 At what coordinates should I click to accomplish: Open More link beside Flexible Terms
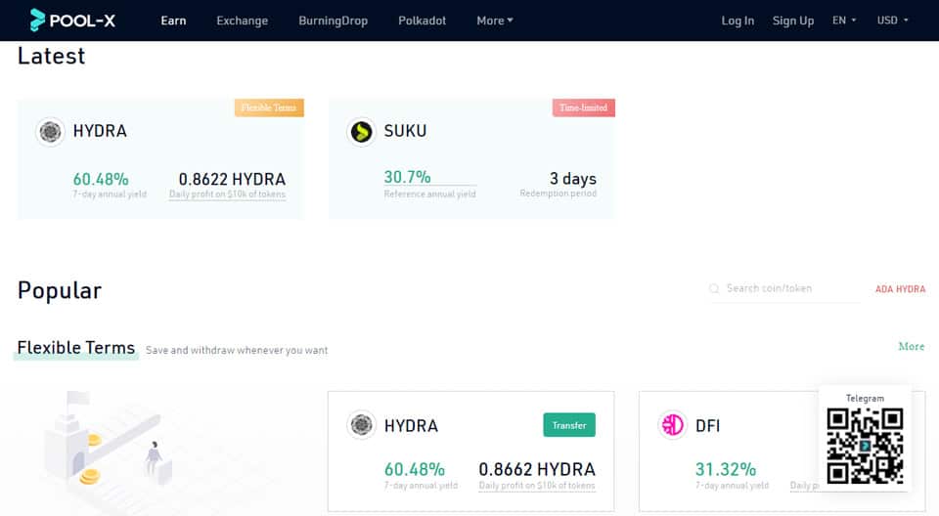click(911, 347)
